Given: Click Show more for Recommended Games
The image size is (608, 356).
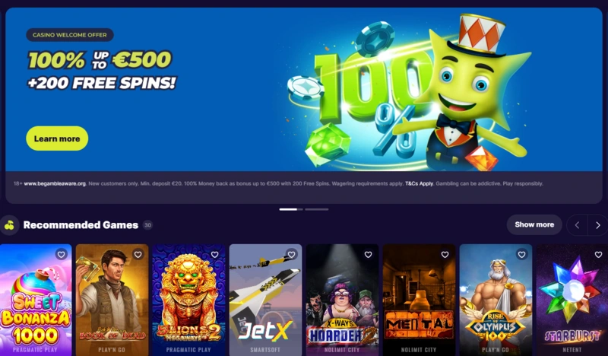Looking at the screenshot, I should (534, 224).
